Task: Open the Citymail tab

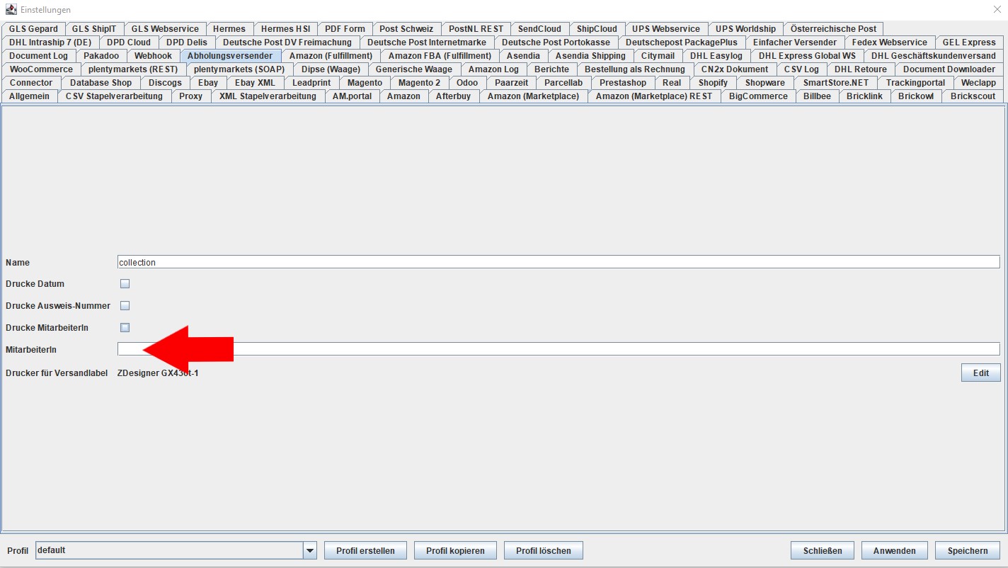Action: (658, 56)
